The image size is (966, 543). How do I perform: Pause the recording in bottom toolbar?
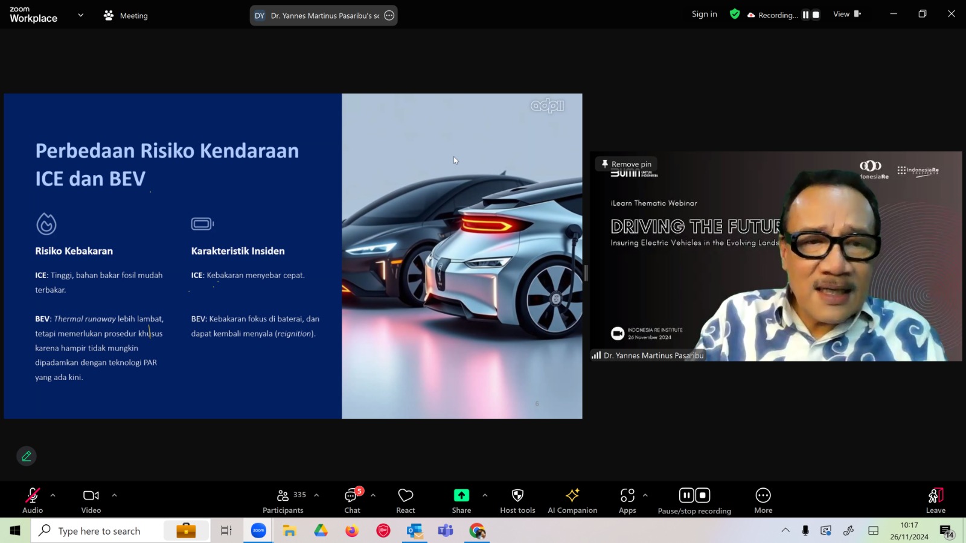686,495
